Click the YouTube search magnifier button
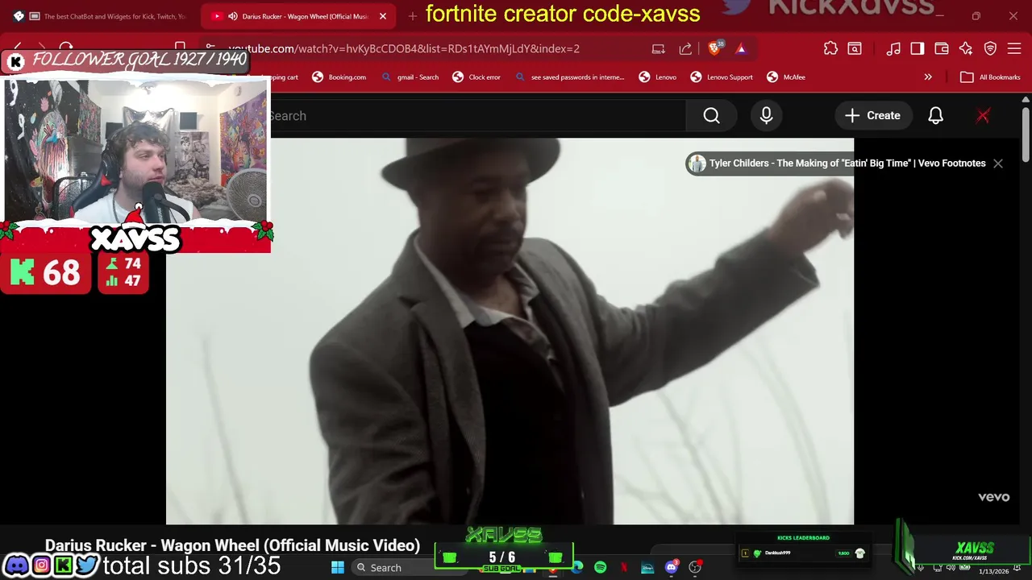The width and height of the screenshot is (1032, 580). (x=711, y=116)
